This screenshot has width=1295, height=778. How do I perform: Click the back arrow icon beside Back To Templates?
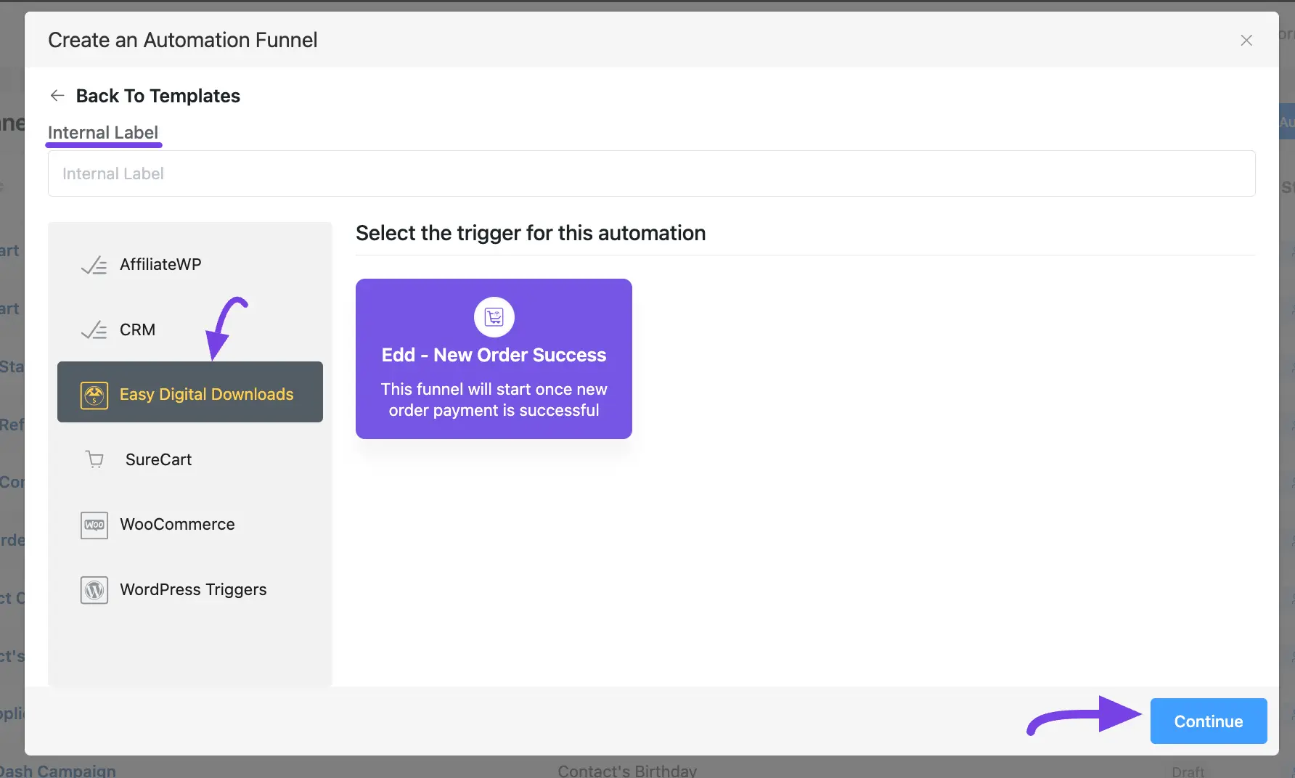[57, 96]
